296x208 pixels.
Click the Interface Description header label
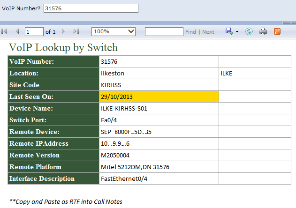point(42,178)
